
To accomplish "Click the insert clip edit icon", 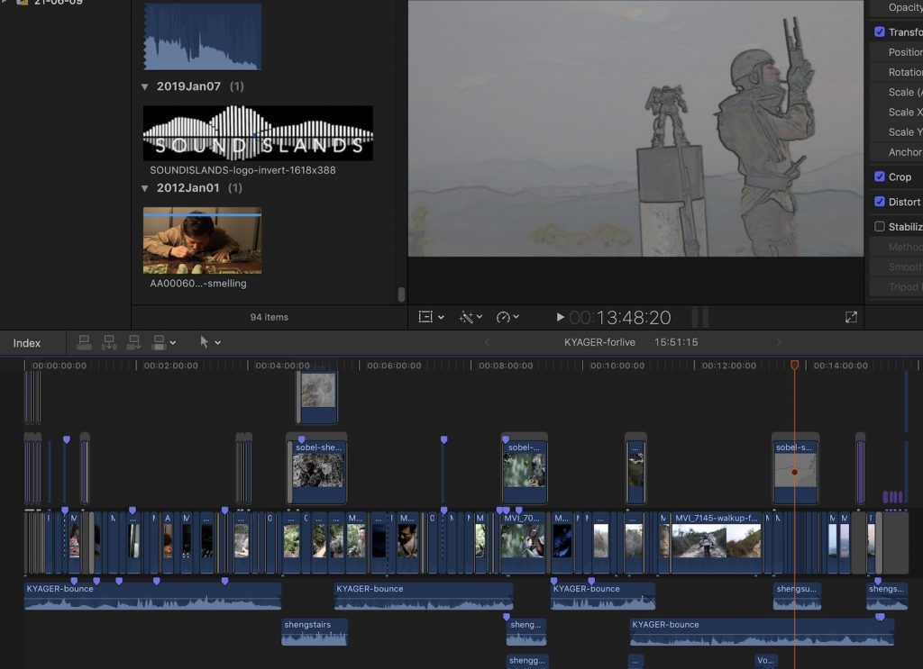I will click(109, 342).
